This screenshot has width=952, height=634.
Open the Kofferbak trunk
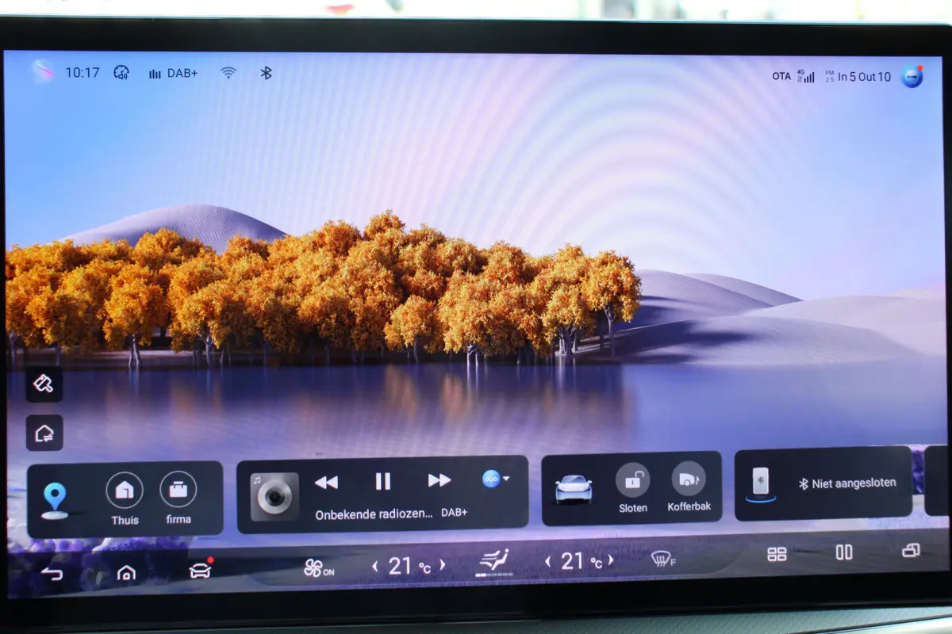(689, 488)
